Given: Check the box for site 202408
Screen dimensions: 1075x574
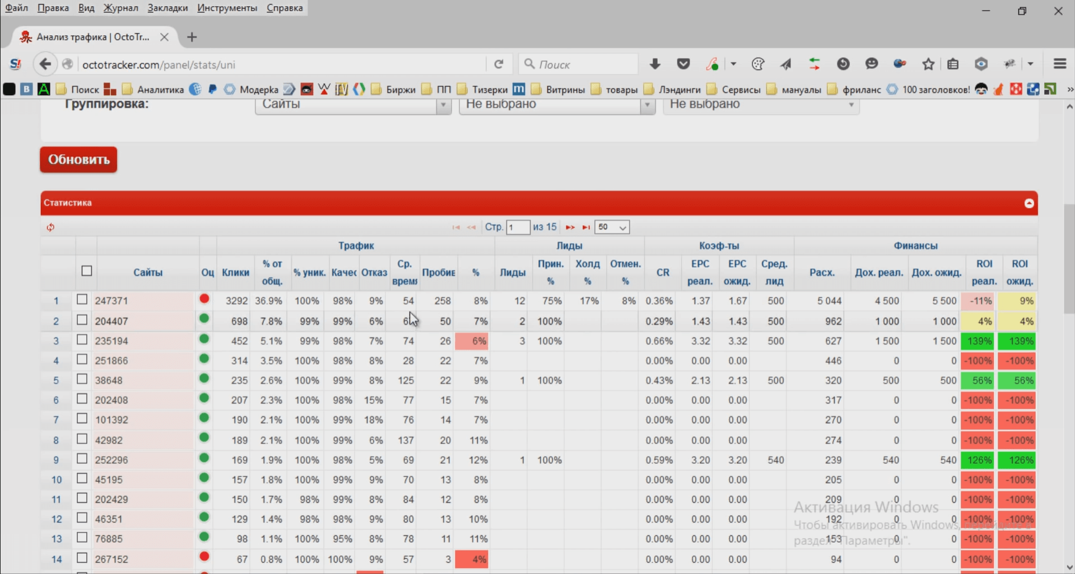Looking at the screenshot, I should click(x=82, y=399).
